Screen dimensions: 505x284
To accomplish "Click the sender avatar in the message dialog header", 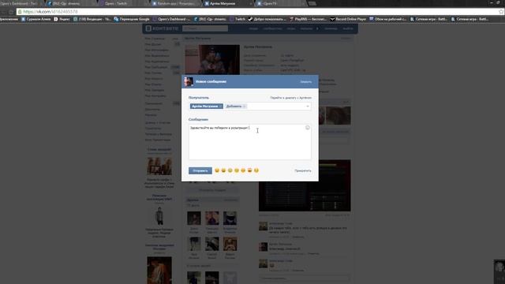I will [x=189, y=81].
